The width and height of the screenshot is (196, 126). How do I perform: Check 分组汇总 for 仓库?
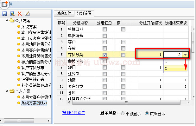click(x=104, y=93)
